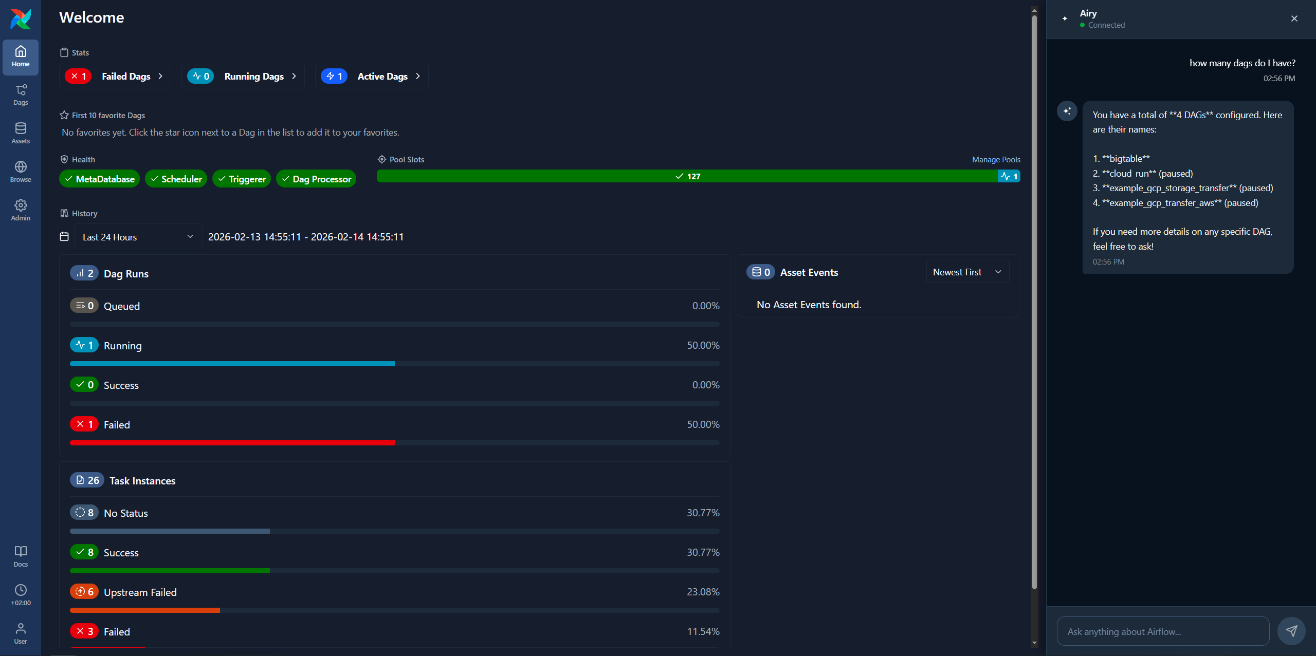Click the Pool Slots target icon
The height and width of the screenshot is (656, 1316).
pos(382,159)
